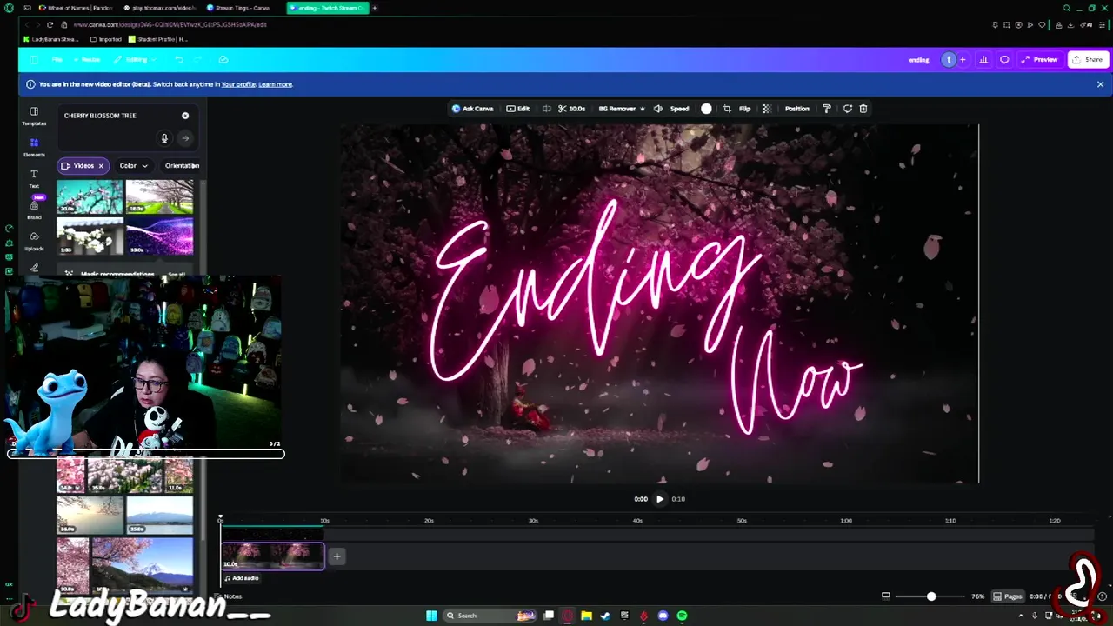The image size is (1113, 626).
Task: Open the Brand panel in sidebar
Action: (x=34, y=209)
